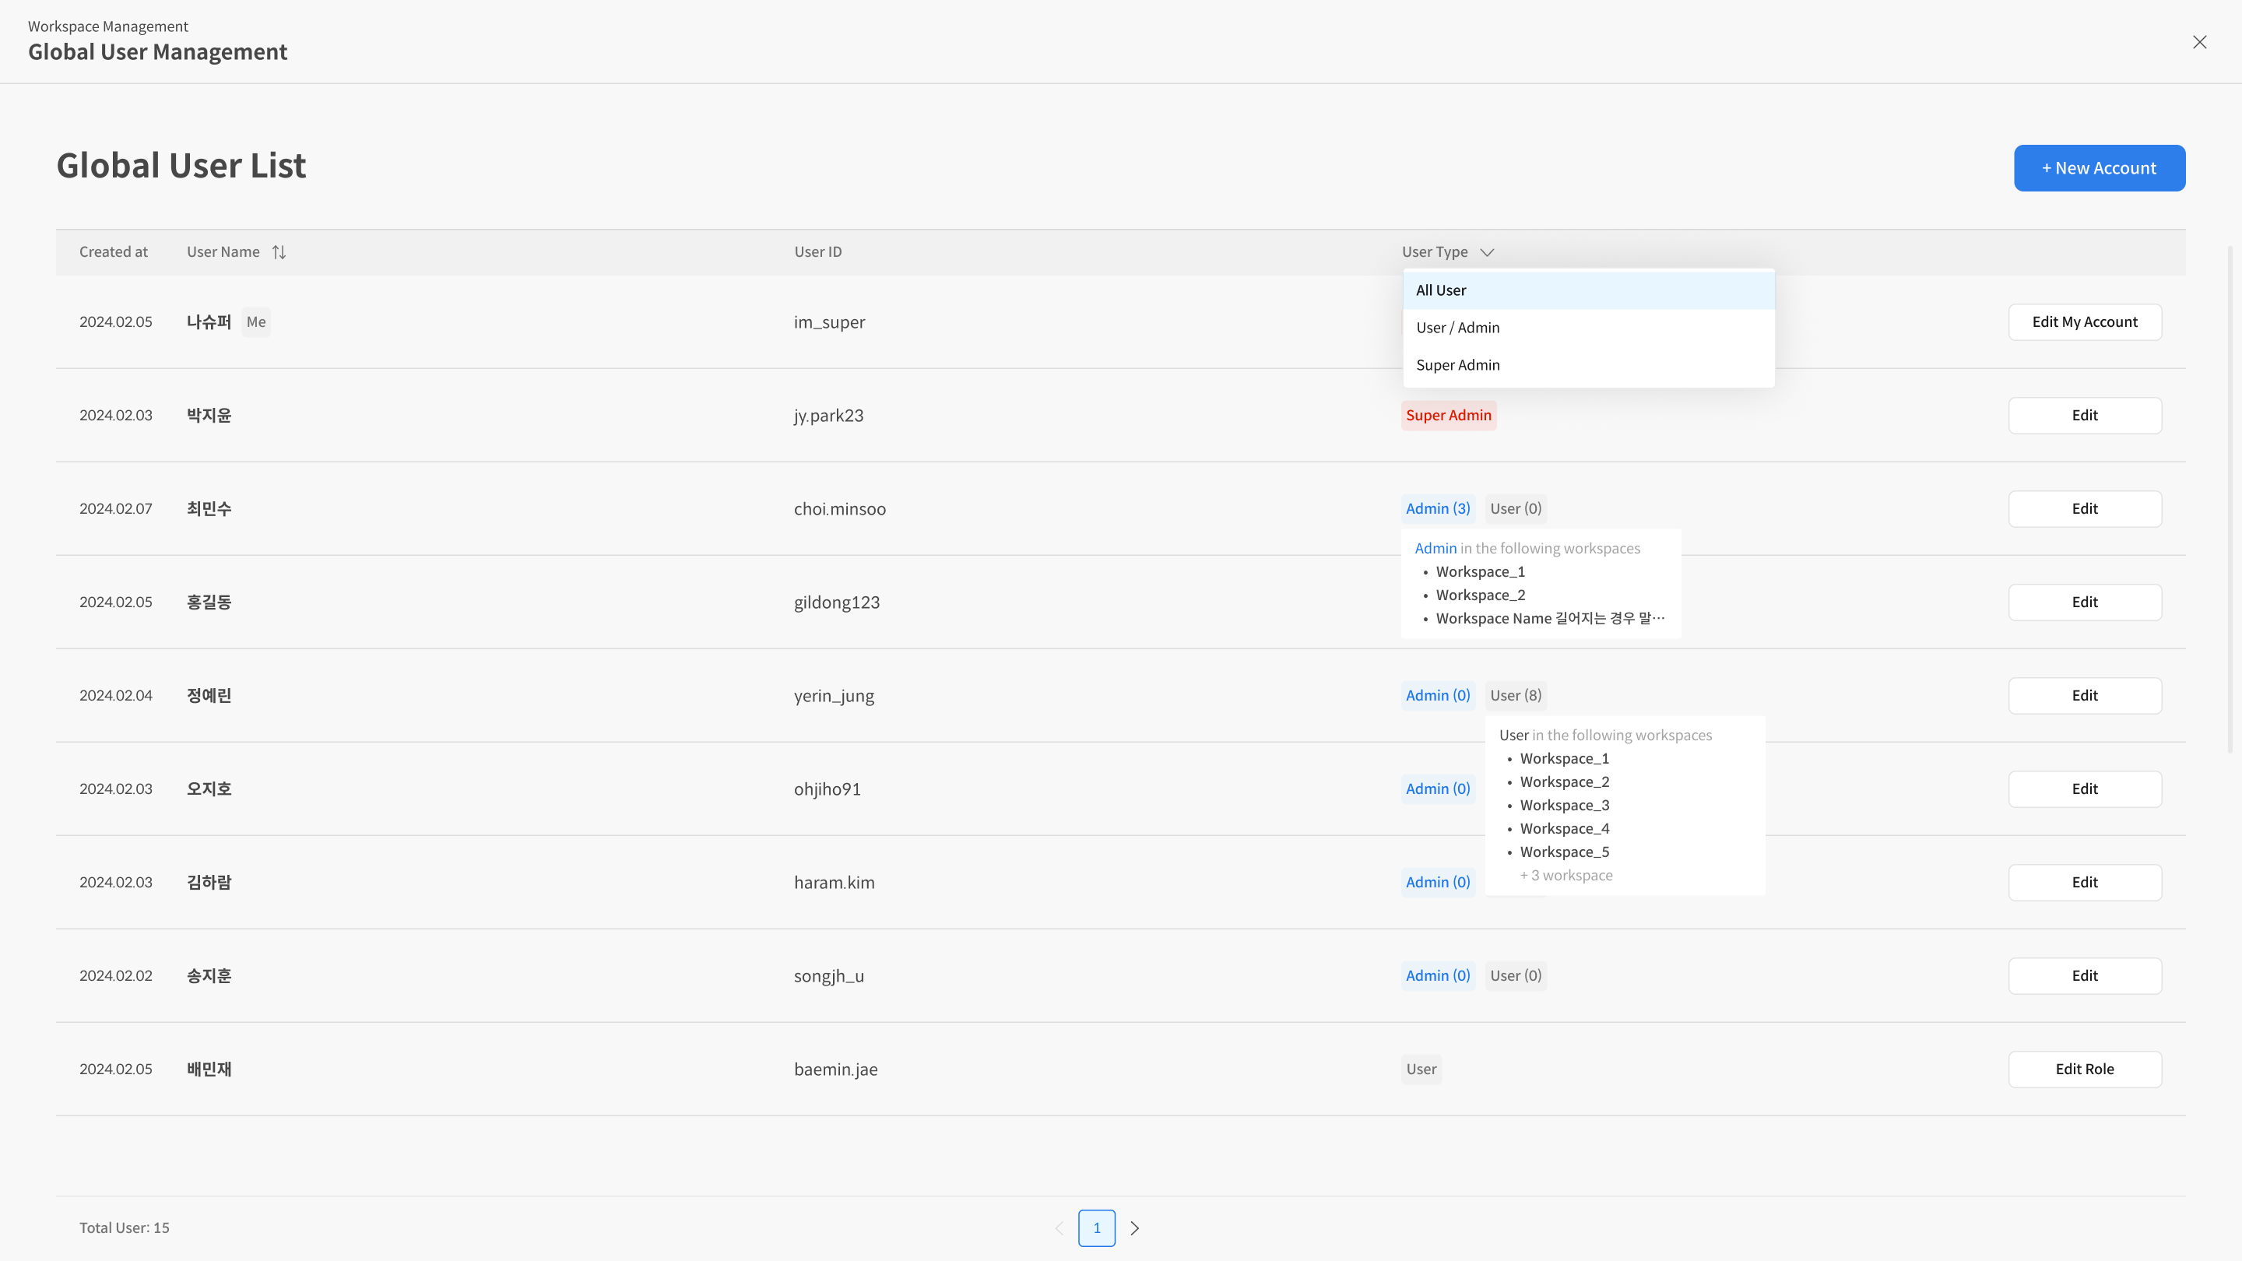Go to the next page arrow

[x=1134, y=1228]
